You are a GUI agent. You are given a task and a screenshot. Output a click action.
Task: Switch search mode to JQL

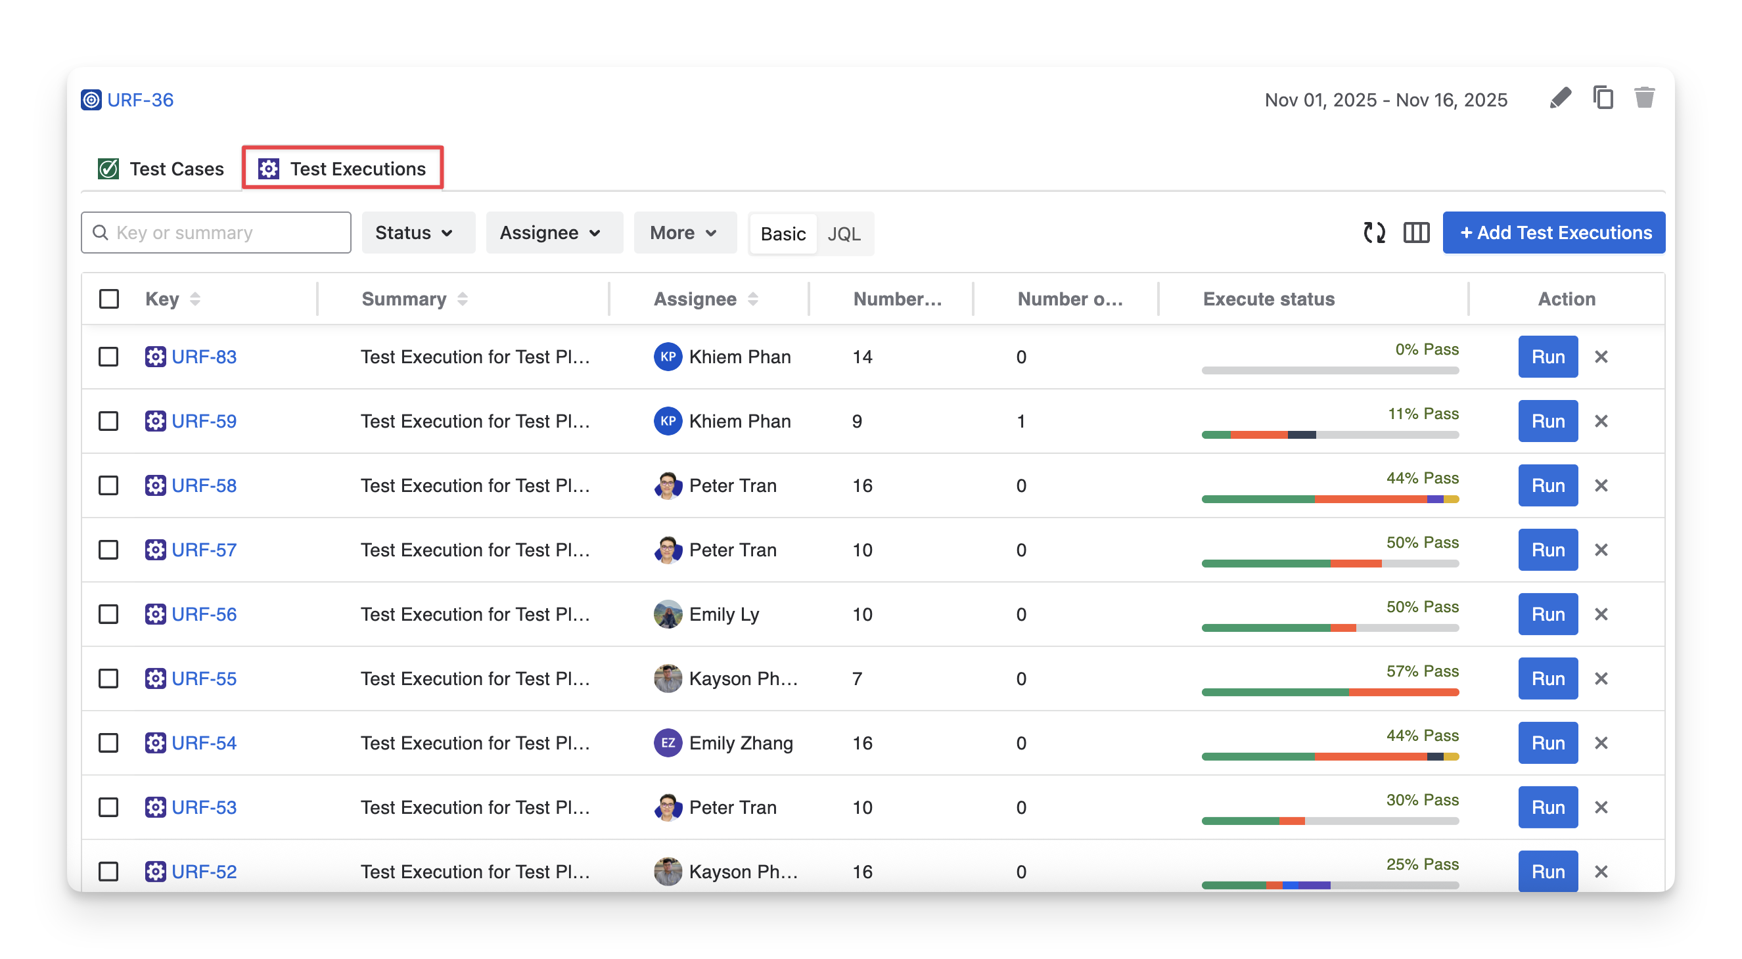click(843, 234)
